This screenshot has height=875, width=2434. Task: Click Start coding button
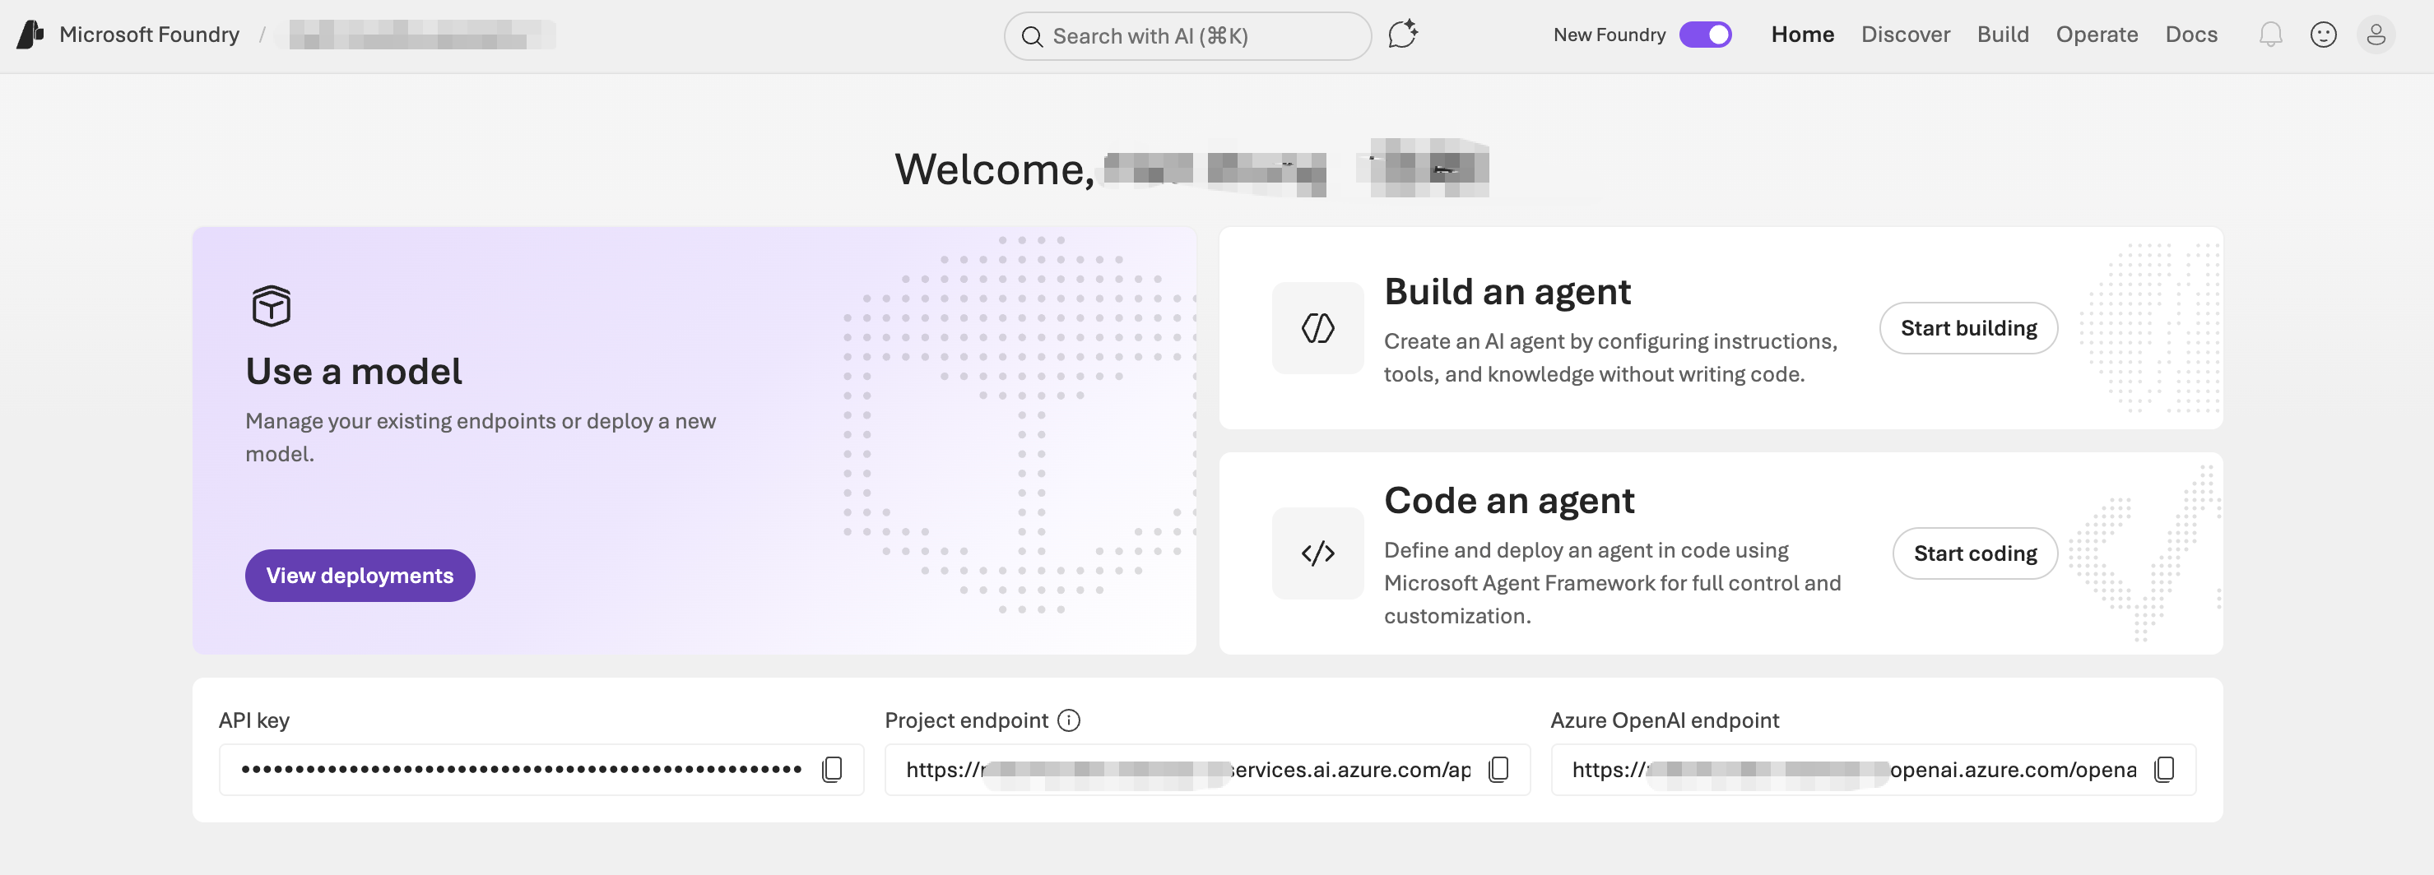coord(1975,553)
